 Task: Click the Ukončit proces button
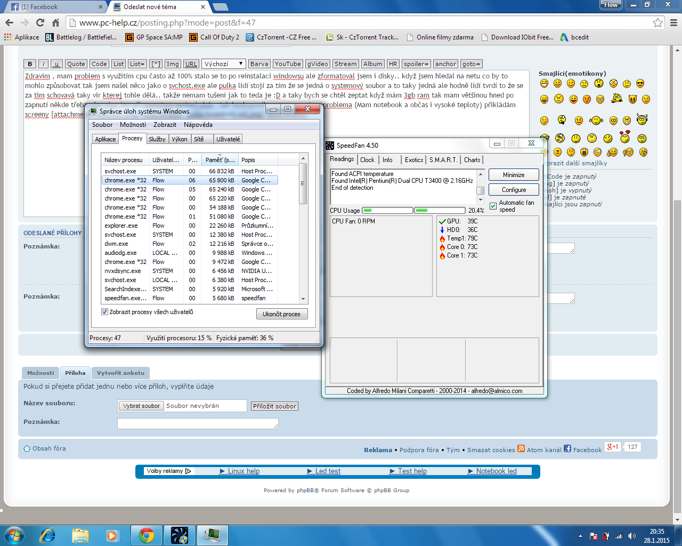[281, 314]
